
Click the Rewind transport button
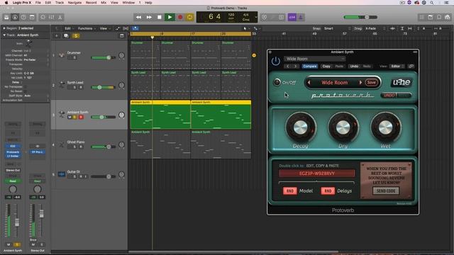click(139, 17)
